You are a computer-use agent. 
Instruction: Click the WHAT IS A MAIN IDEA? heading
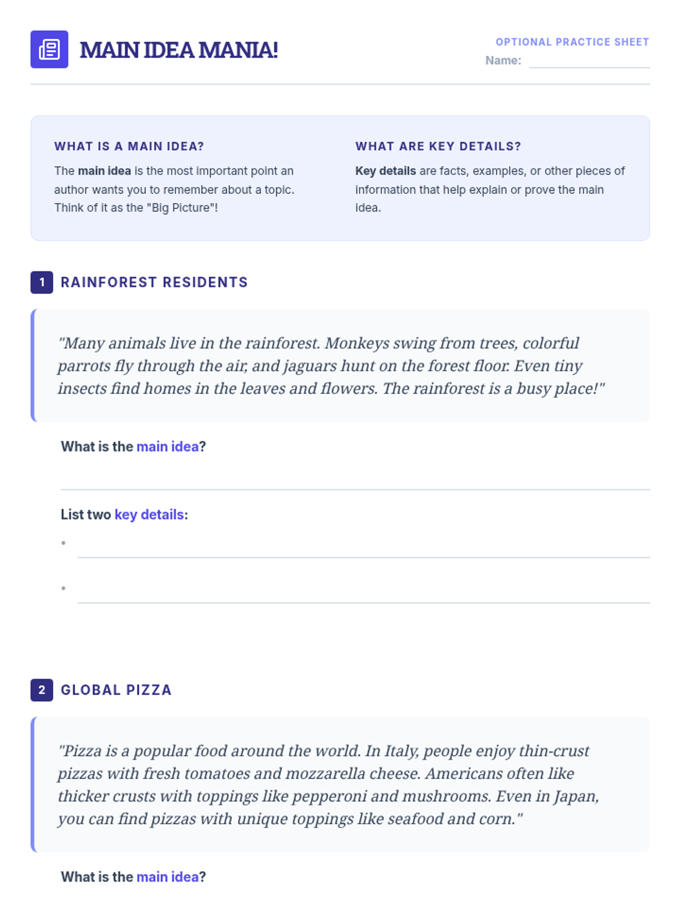[129, 146]
